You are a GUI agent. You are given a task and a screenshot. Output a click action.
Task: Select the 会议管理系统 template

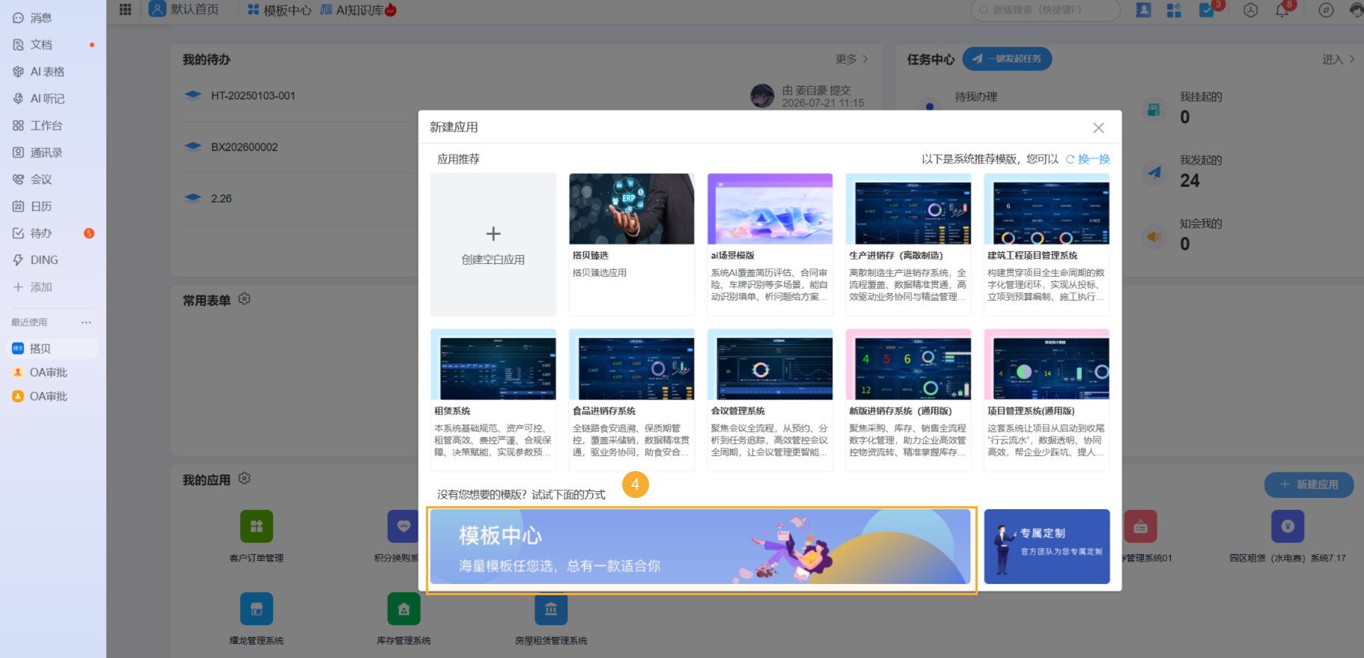770,400
